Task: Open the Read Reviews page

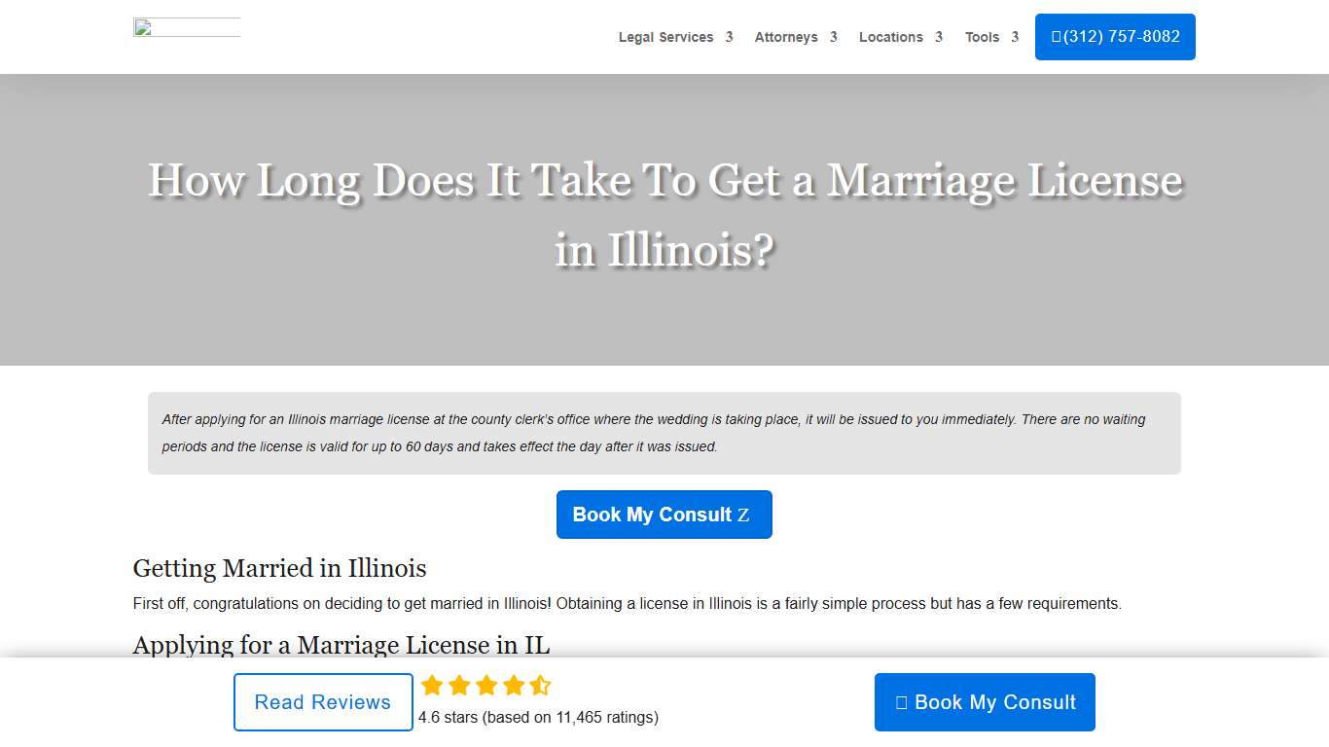Action: click(x=323, y=701)
